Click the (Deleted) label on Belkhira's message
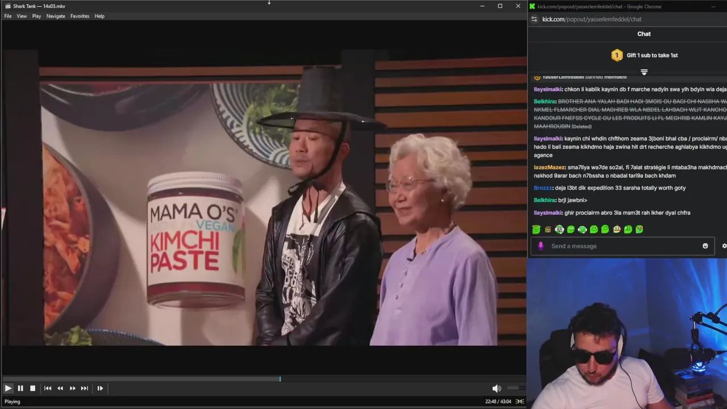 tap(581, 127)
